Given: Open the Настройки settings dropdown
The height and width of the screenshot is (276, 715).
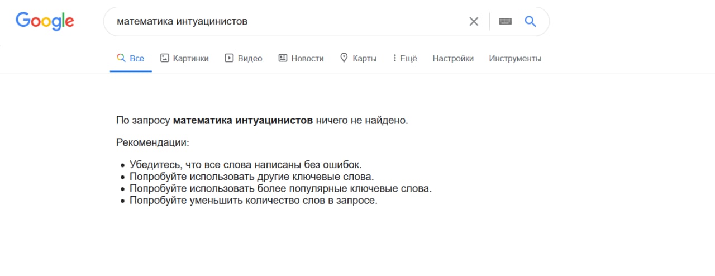Looking at the screenshot, I should pos(453,59).
